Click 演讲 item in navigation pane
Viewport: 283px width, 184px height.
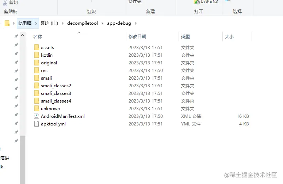point(4,158)
